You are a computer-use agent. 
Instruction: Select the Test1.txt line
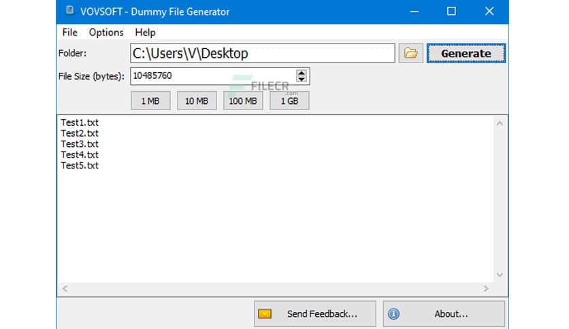[80, 122]
